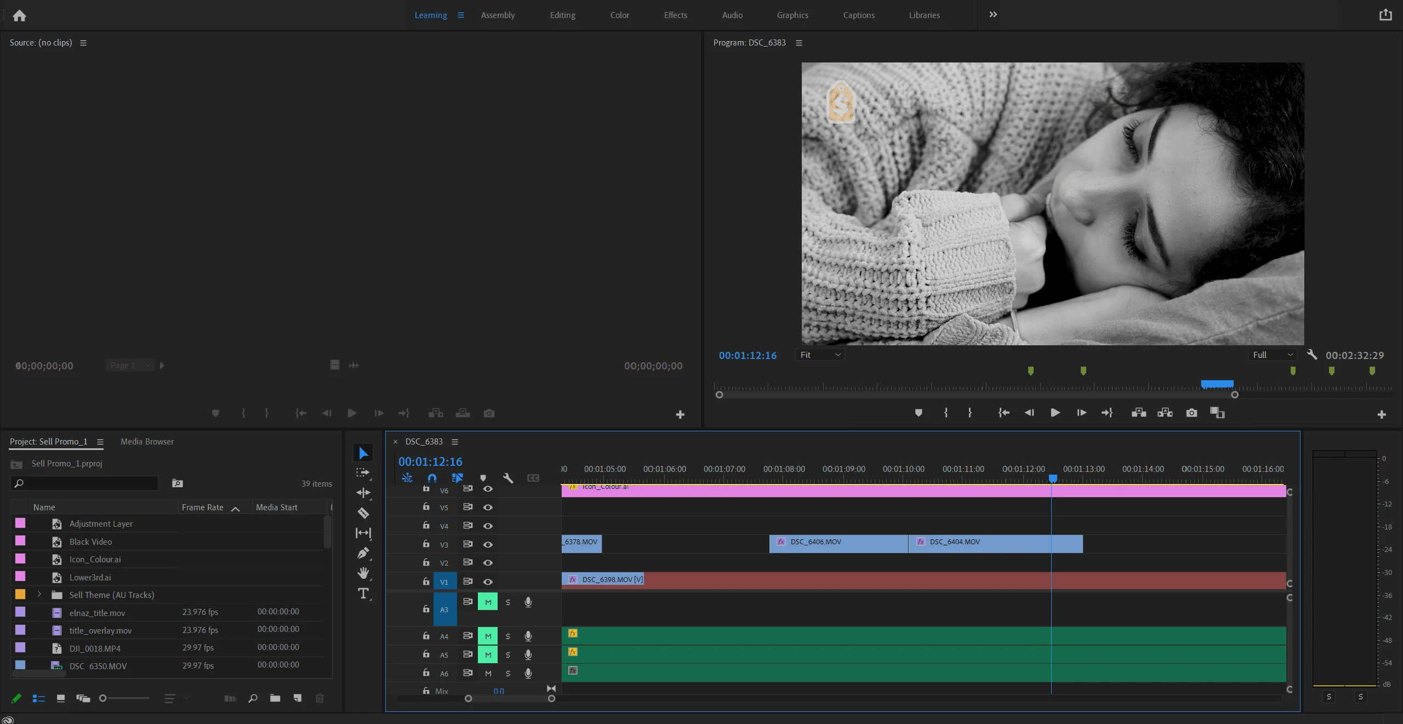The image size is (1403, 724).
Task: Toggle mute on A4 audio track
Action: click(x=487, y=635)
